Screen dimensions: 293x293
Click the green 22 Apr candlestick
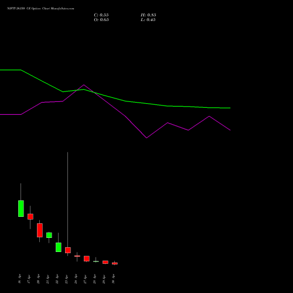click(x=59, y=247)
